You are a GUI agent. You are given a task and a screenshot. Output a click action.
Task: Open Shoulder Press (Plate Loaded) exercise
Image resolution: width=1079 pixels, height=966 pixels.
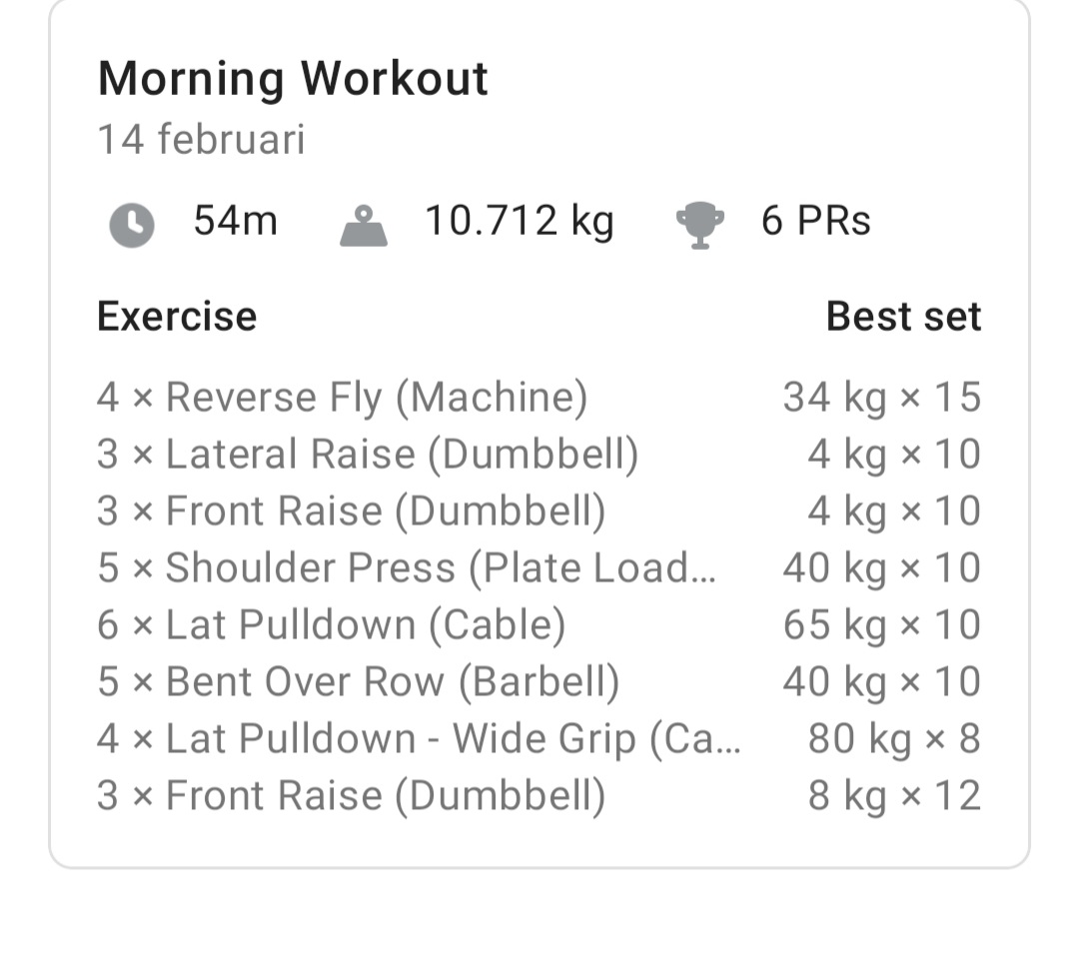pos(407,568)
